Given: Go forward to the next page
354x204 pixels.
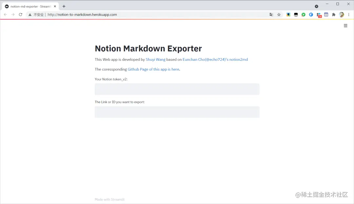Looking at the screenshot, I should (x=13, y=15).
